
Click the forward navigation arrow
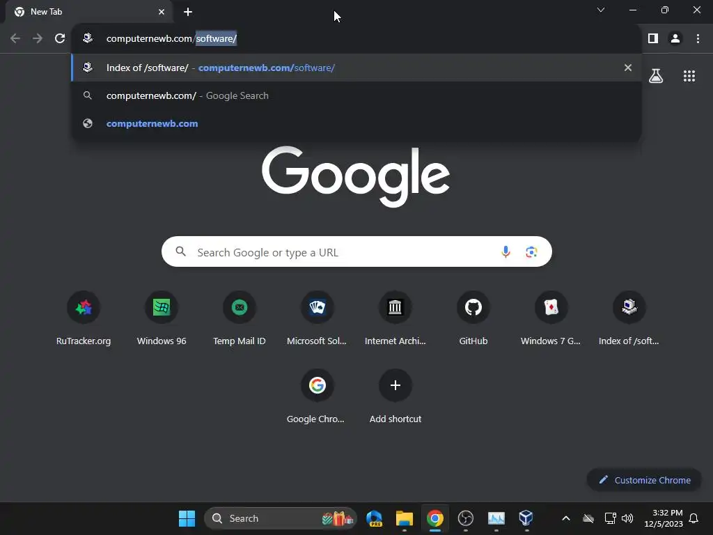[x=38, y=38]
